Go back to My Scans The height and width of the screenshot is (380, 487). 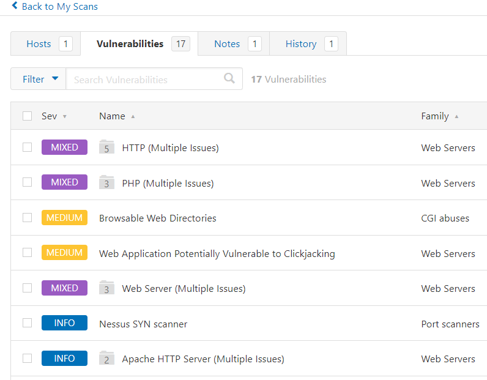(54, 6)
